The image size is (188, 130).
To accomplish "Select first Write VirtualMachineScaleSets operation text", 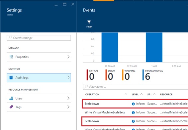I will click(x=105, y=112).
